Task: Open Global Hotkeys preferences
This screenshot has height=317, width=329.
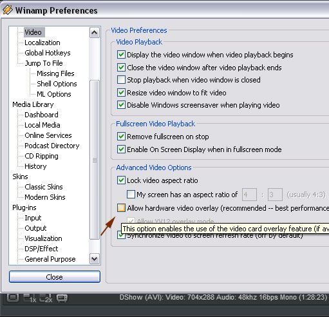Action: pos(48,53)
